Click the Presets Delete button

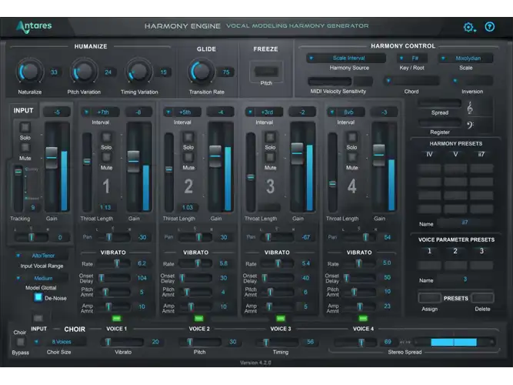482,298
